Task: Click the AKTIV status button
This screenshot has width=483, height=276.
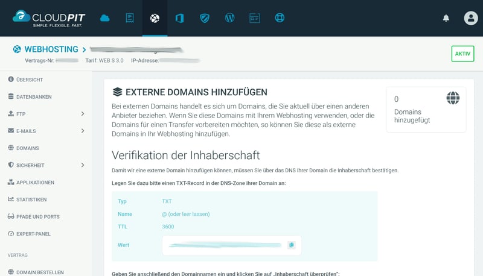Action: pyautogui.click(x=462, y=54)
